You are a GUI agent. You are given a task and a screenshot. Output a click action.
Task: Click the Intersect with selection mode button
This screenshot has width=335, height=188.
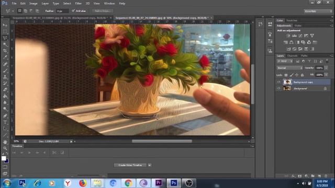tap(37, 10)
